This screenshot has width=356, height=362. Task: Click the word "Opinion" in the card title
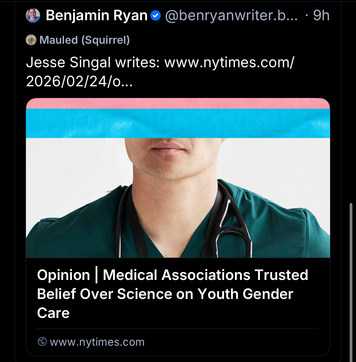coord(64,275)
